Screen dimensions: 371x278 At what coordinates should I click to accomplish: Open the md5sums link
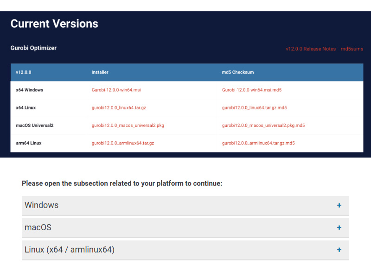point(352,49)
